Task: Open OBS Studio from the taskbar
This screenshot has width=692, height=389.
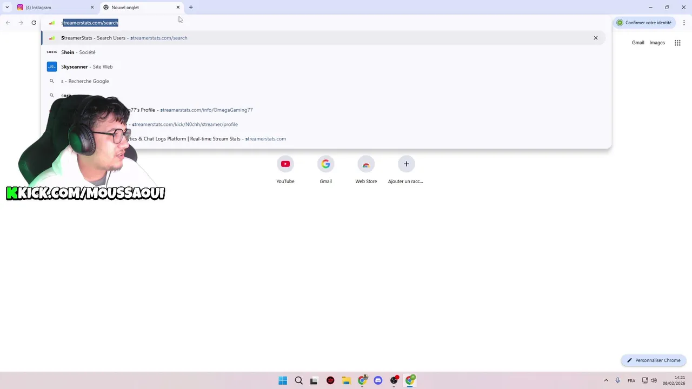Action: pos(394,380)
